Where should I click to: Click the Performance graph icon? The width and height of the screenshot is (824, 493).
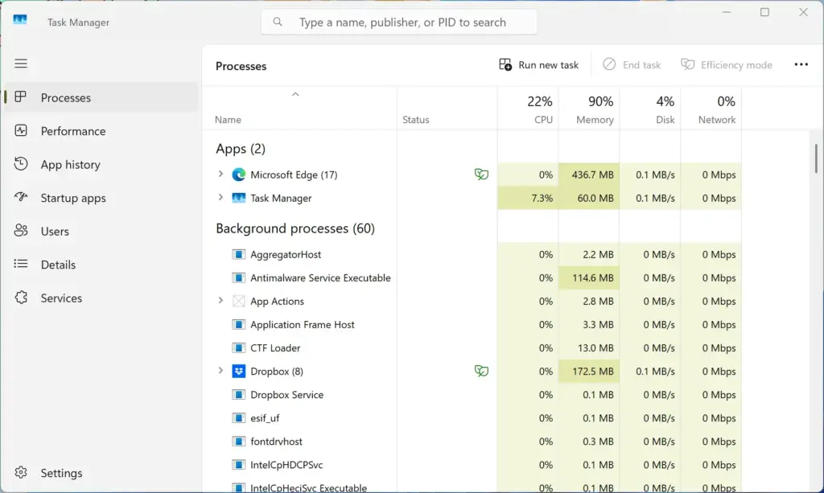(20, 131)
